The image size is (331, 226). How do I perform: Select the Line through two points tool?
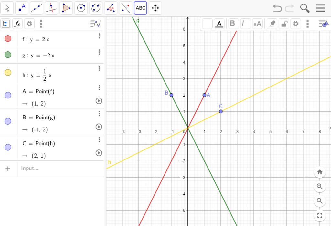tap(37, 8)
